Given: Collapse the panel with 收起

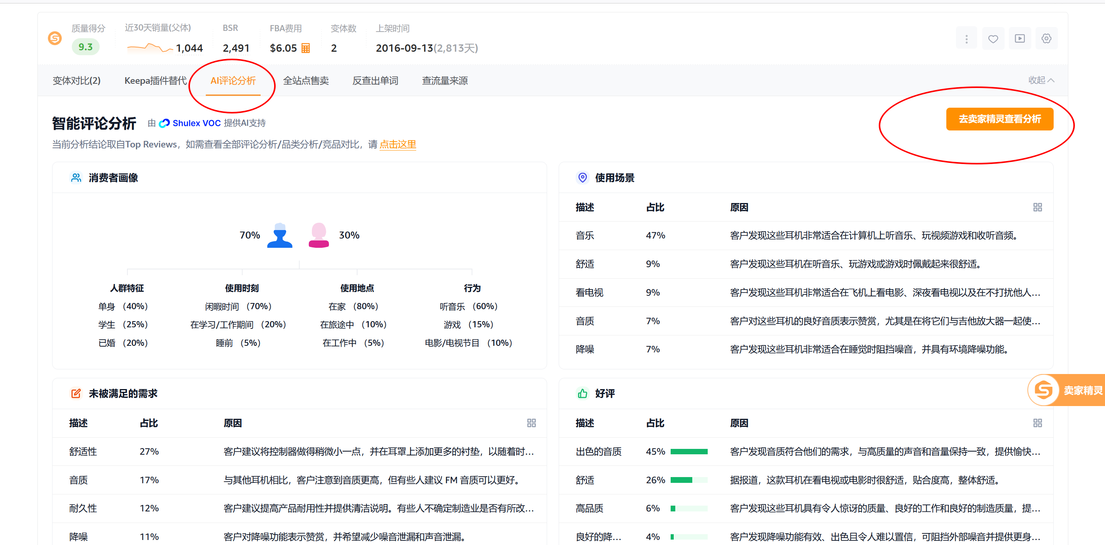Looking at the screenshot, I should point(1041,80).
